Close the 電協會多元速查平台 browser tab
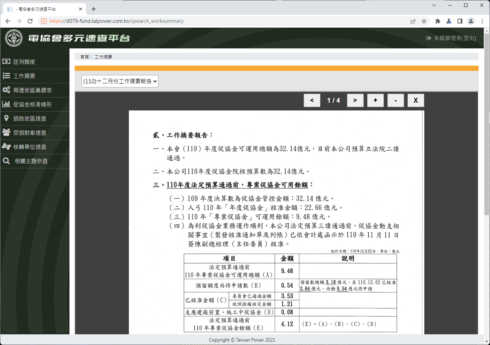 (x=81, y=9)
